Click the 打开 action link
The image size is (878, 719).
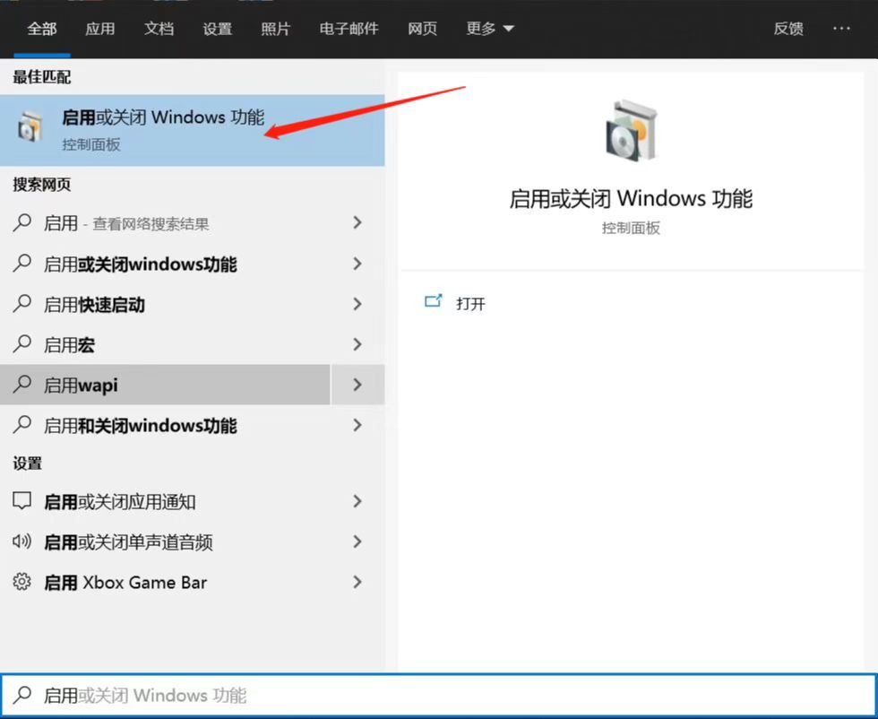tap(472, 303)
